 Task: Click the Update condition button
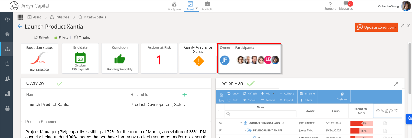376,27
